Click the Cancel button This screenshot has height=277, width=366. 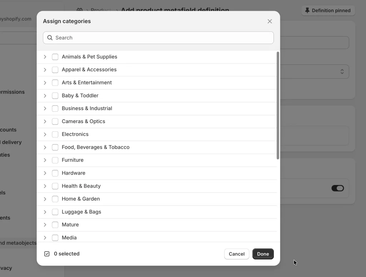click(x=237, y=254)
